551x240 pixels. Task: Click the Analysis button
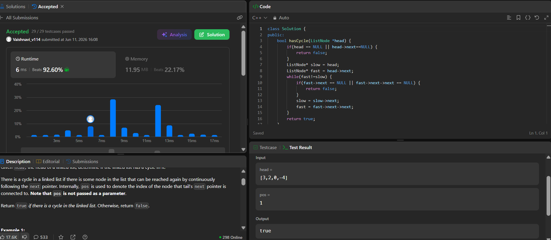tap(174, 34)
